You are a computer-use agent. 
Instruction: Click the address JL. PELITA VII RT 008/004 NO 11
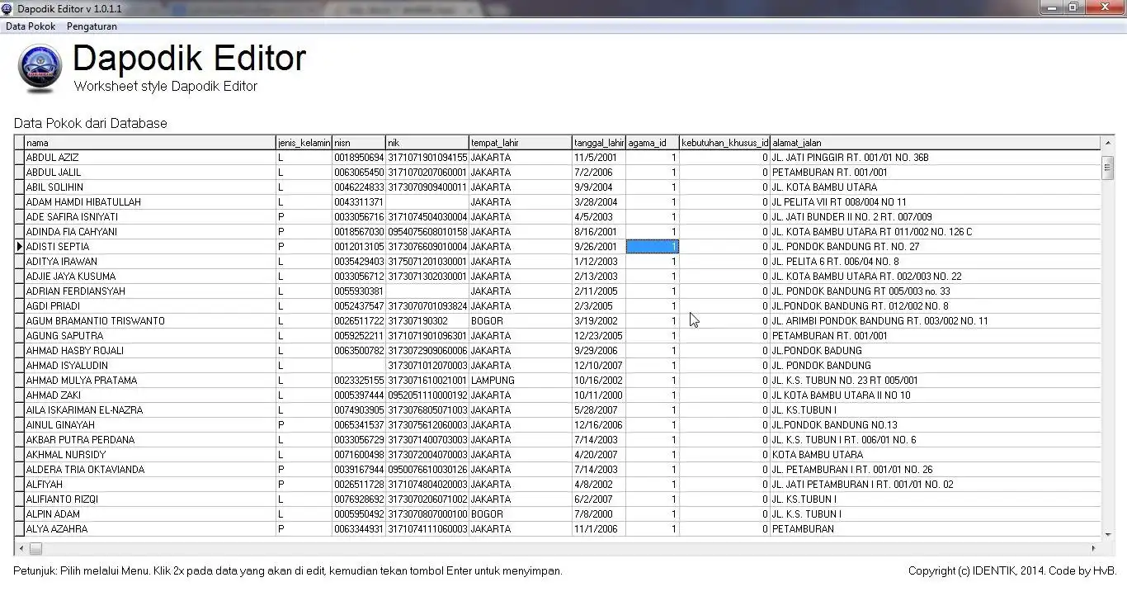(x=936, y=202)
